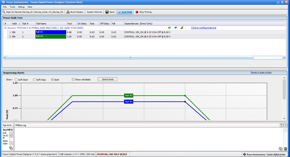Sort by Addr column header
The width and height of the screenshot is (290, 157).
15,24
